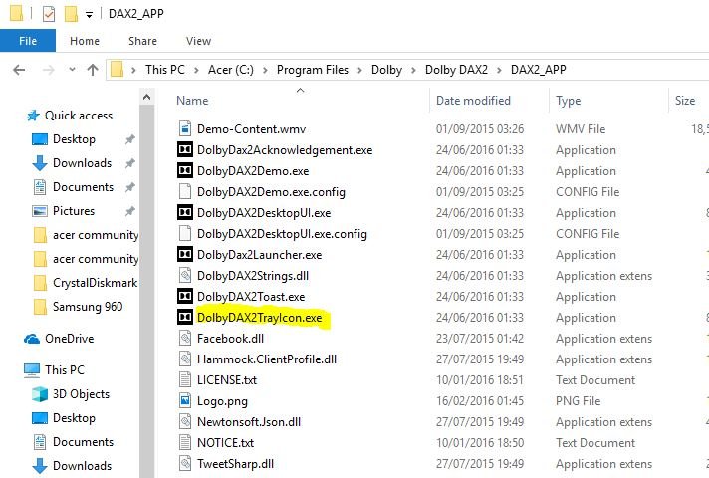709x478 pixels.
Task: Click Hammock.ClientProfile.dll file icon
Action: (x=185, y=359)
